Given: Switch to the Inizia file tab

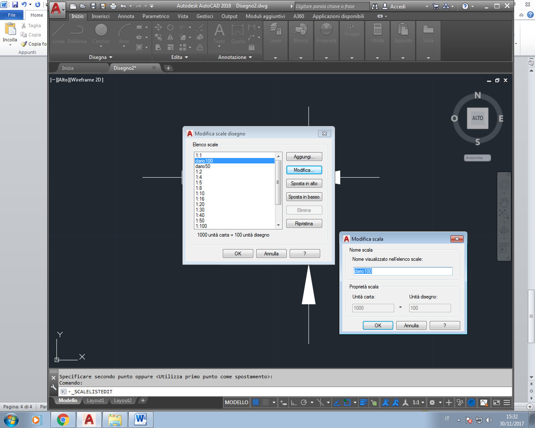Looking at the screenshot, I should pyautogui.click(x=68, y=68).
